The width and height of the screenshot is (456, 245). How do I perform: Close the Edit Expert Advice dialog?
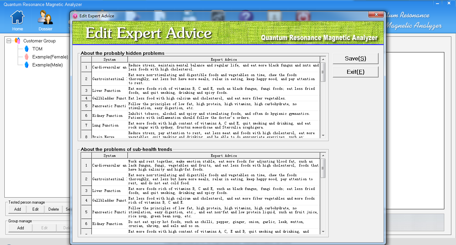pyautogui.click(x=376, y=15)
